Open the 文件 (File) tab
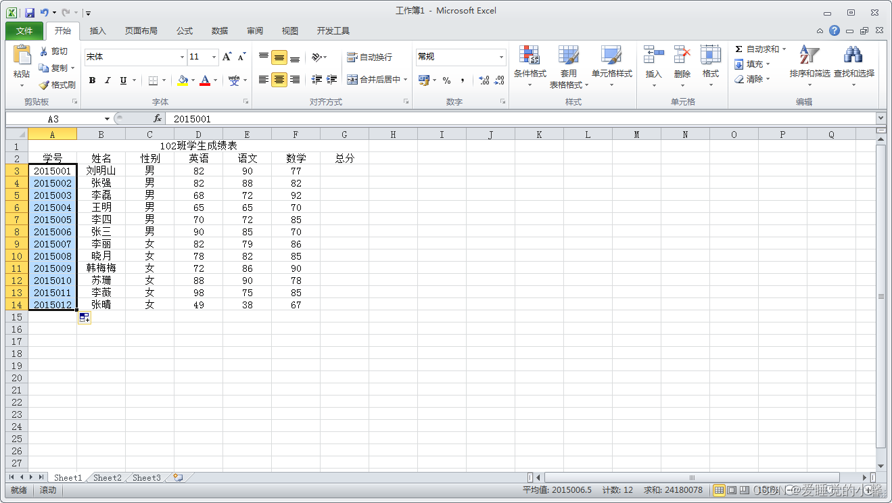The width and height of the screenshot is (892, 503). click(24, 31)
